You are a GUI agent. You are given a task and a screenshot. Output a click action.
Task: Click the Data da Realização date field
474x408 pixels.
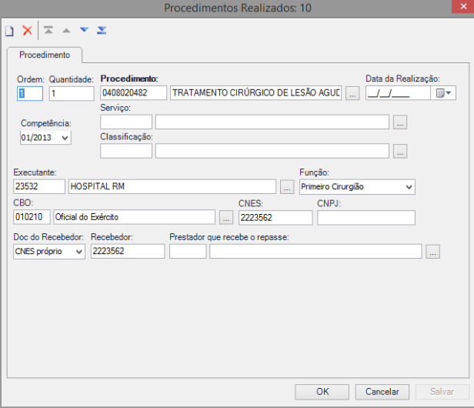coord(398,93)
